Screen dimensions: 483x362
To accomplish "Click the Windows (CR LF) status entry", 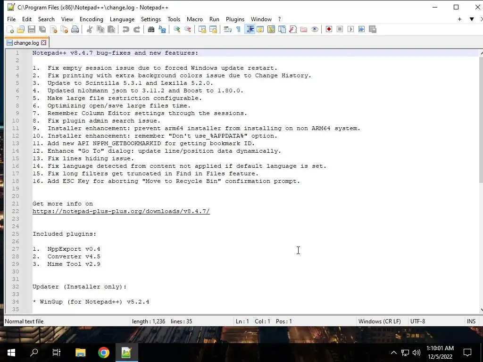I will (x=380, y=321).
